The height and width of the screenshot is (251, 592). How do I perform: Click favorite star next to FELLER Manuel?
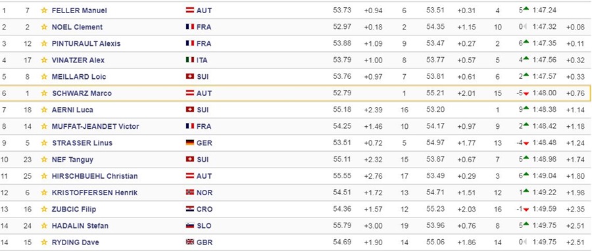click(x=44, y=11)
